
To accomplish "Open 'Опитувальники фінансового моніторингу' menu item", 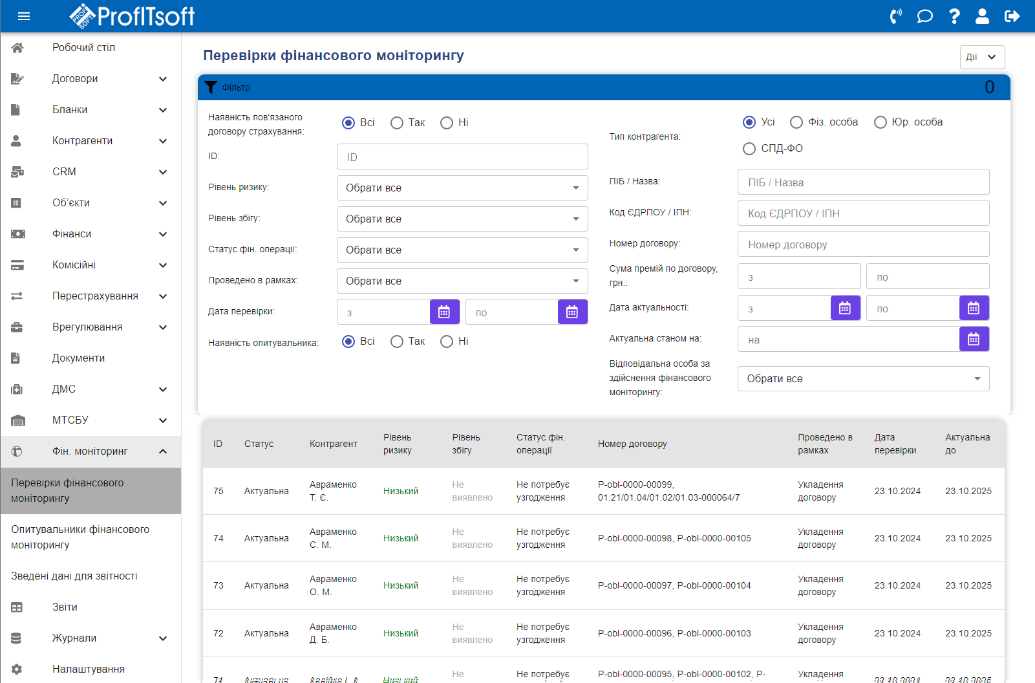I will tap(80, 537).
